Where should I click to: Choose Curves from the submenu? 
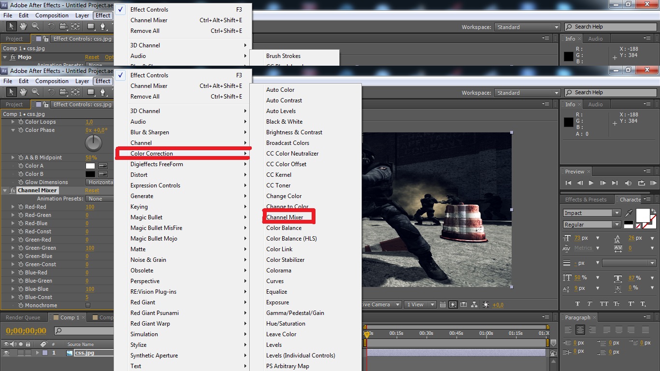(275, 281)
